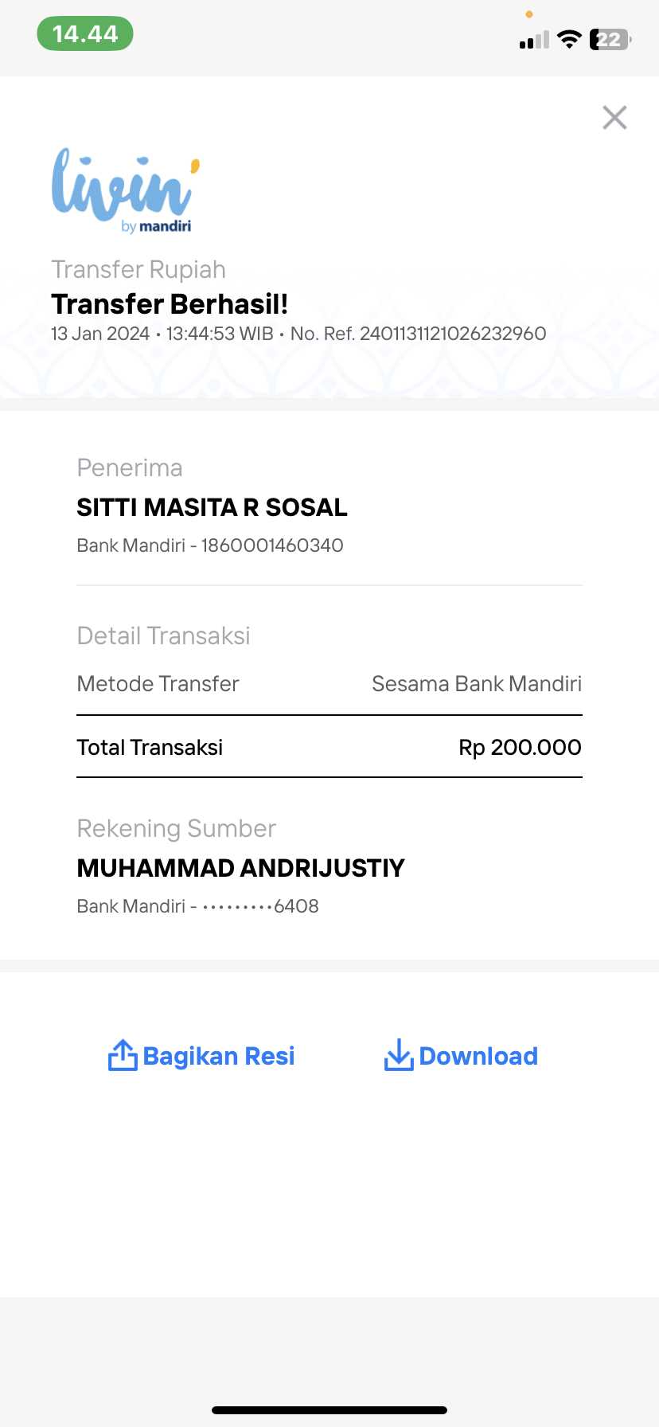Tap the share icon beside Bagikan Resi

[x=123, y=1055]
